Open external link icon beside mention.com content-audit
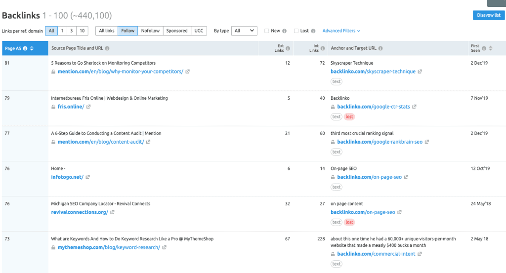This screenshot has height=273, width=506. [148, 142]
